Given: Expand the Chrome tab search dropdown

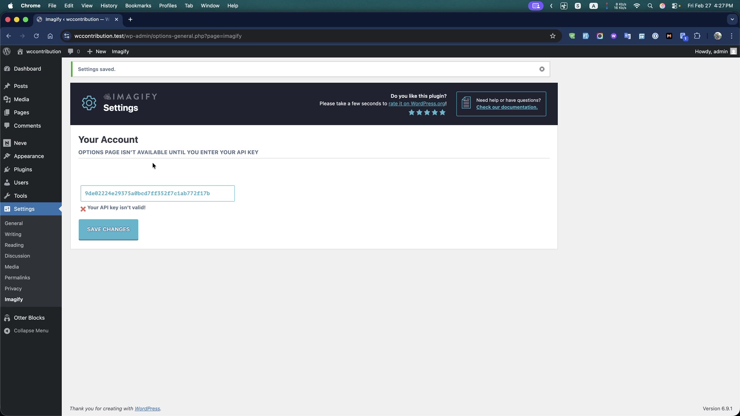Looking at the screenshot, I should 732,19.
